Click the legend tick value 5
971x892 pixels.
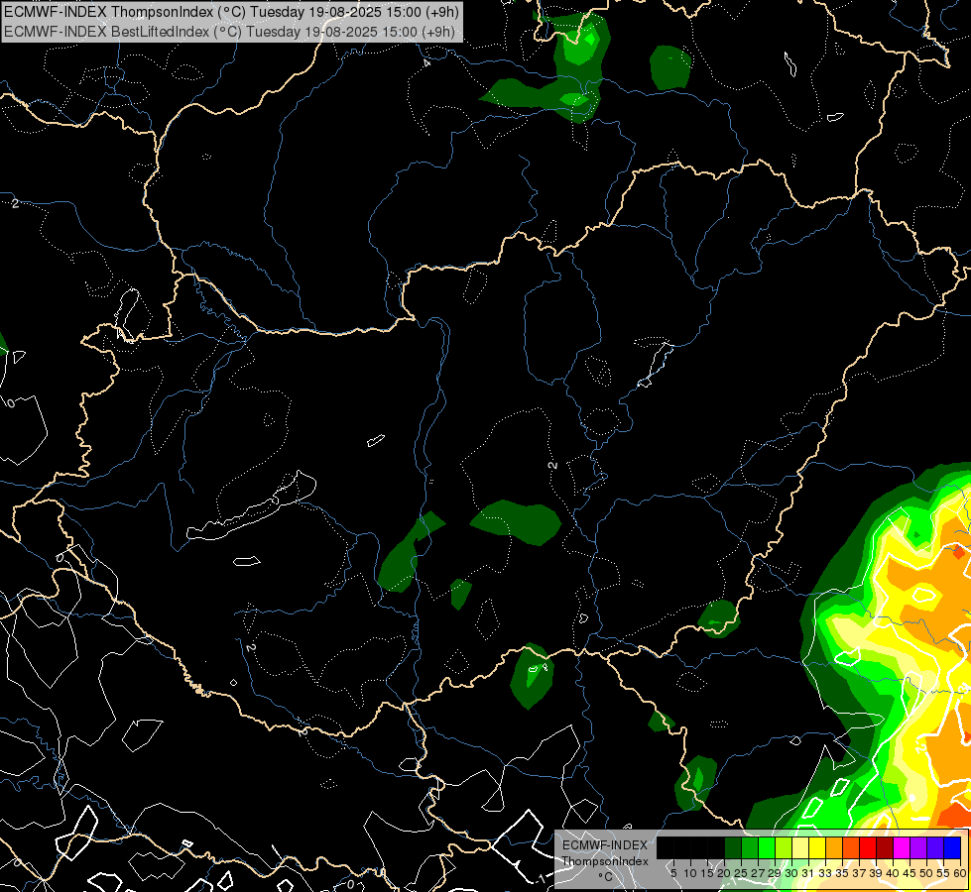(x=673, y=873)
